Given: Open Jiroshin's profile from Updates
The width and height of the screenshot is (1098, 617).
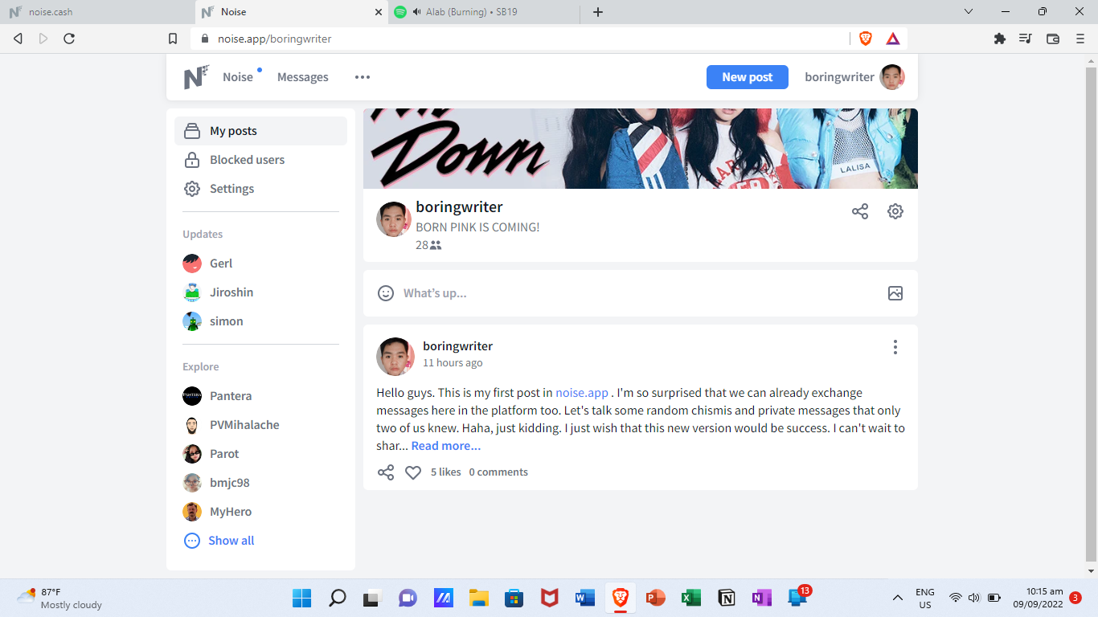Looking at the screenshot, I should [x=218, y=292].
